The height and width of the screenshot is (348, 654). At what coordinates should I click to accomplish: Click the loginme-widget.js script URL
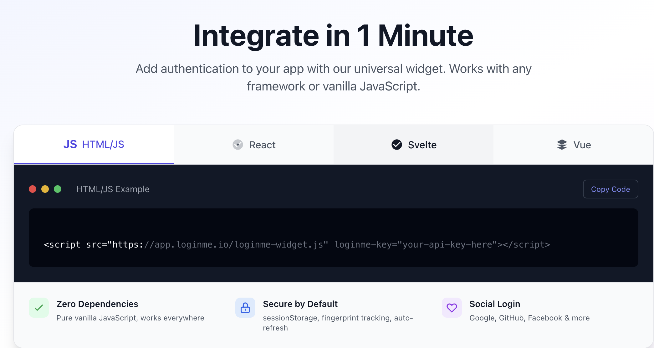coord(234,244)
